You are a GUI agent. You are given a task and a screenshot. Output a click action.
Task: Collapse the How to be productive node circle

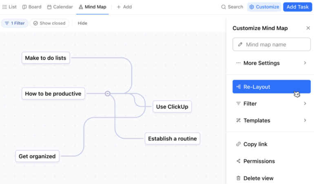coord(108,93)
